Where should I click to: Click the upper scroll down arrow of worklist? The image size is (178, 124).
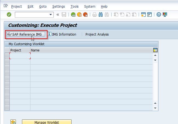(155, 60)
